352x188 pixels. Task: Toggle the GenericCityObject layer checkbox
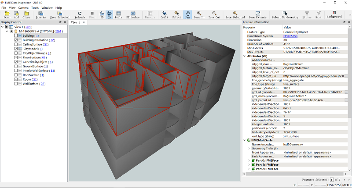[x=16, y=62]
